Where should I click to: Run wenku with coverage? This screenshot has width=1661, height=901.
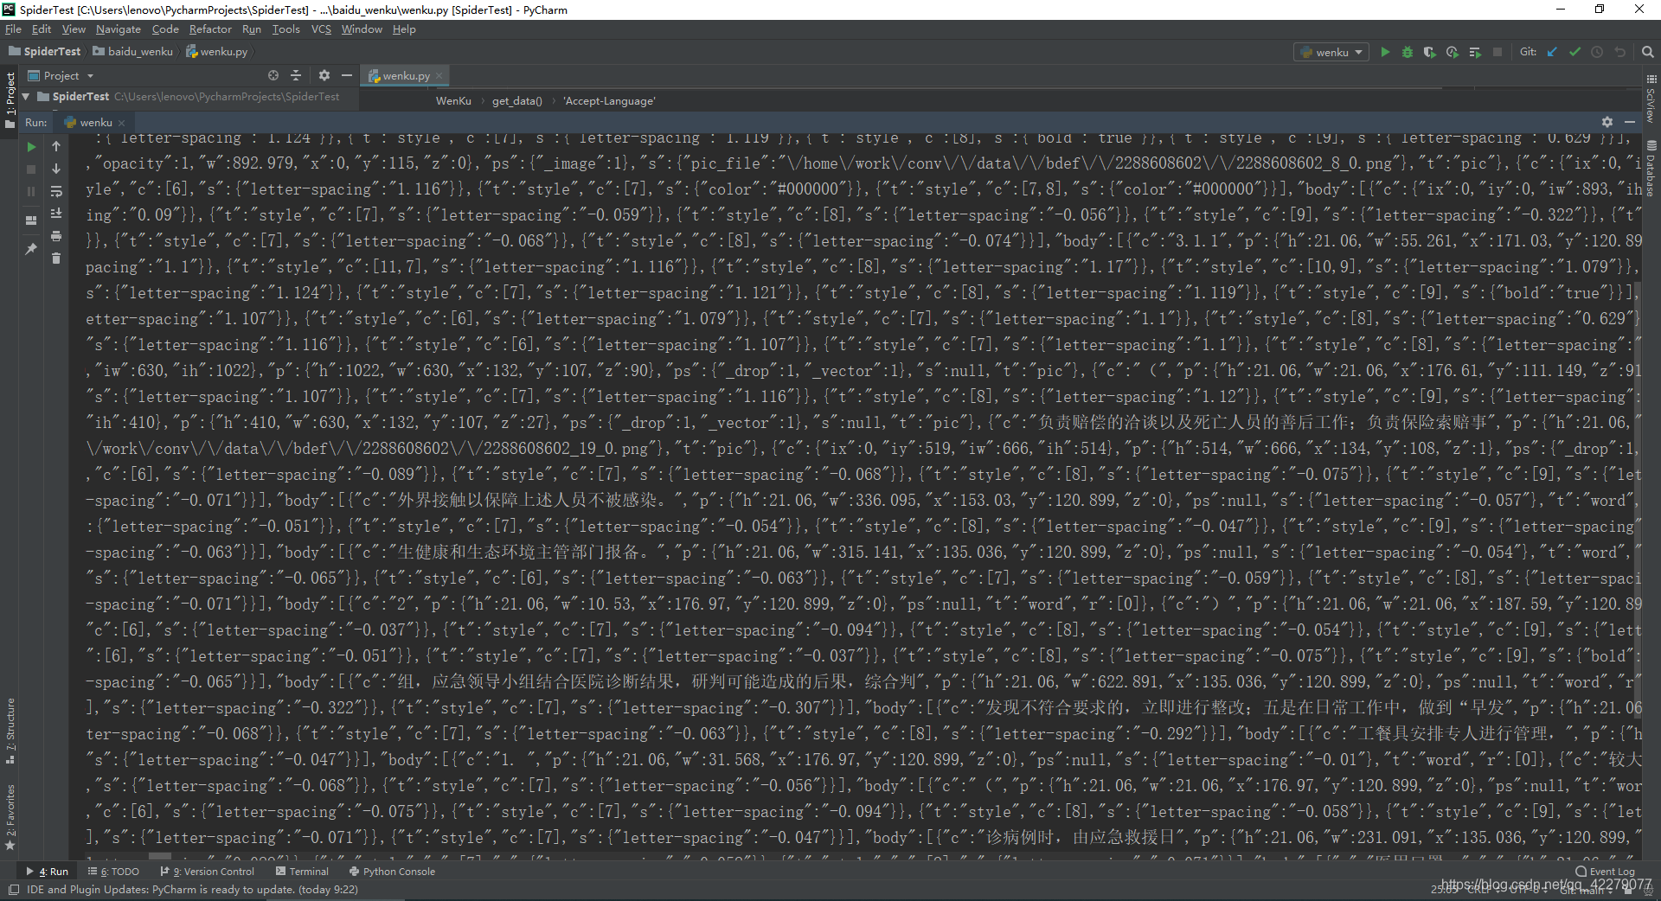click(1430, 52)
